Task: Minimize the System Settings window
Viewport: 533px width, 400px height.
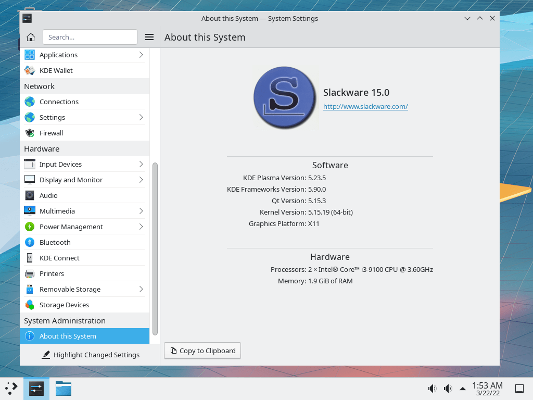Action: [467, 18]
